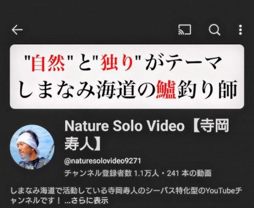Tap the 寿人】 part of the channel name
The height and width of the screenshot is (208, 254).
tap(83, 144)
